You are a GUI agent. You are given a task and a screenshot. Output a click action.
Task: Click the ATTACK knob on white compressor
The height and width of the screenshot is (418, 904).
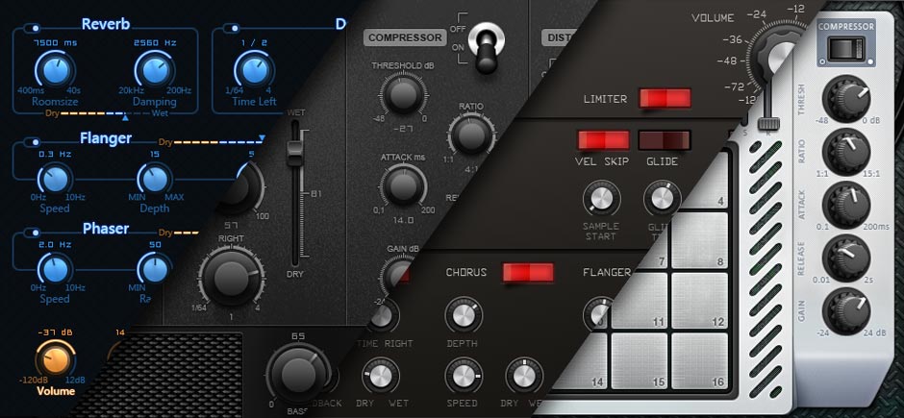tap(846, 205)
